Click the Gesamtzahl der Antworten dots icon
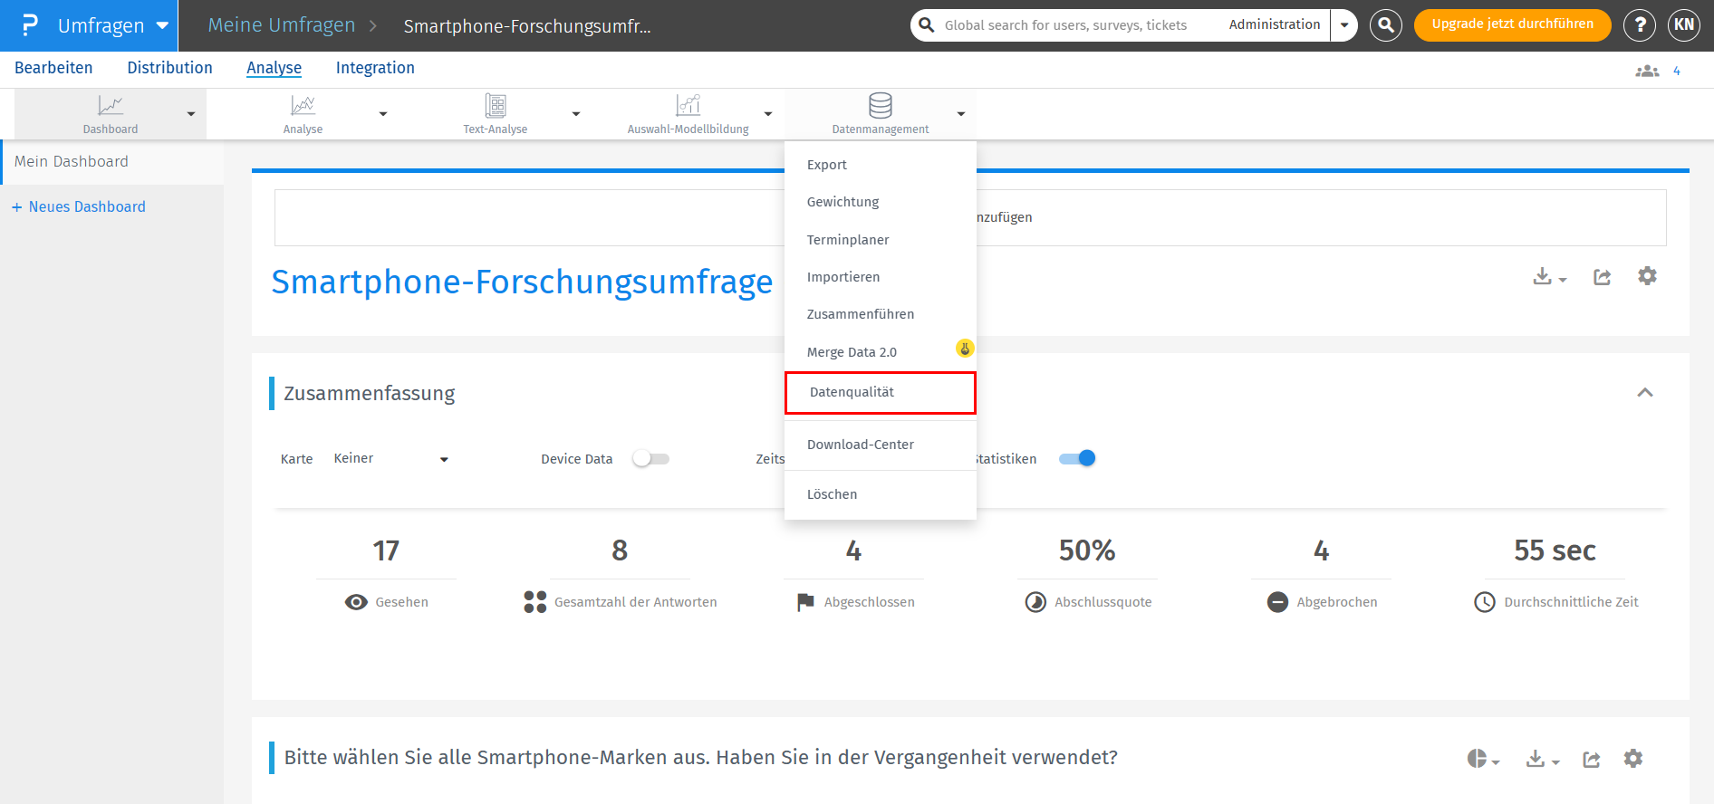 point(535,602)
